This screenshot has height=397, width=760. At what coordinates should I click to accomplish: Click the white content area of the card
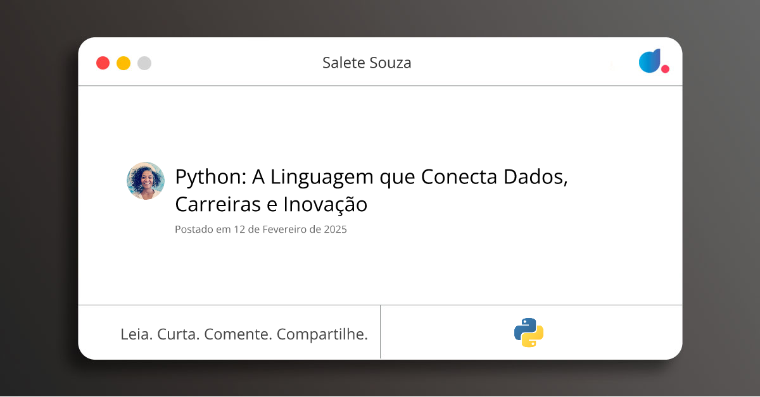click(380, 272)
